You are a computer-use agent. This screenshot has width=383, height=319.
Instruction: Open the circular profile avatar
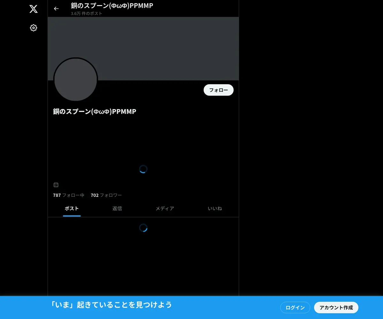76,80
